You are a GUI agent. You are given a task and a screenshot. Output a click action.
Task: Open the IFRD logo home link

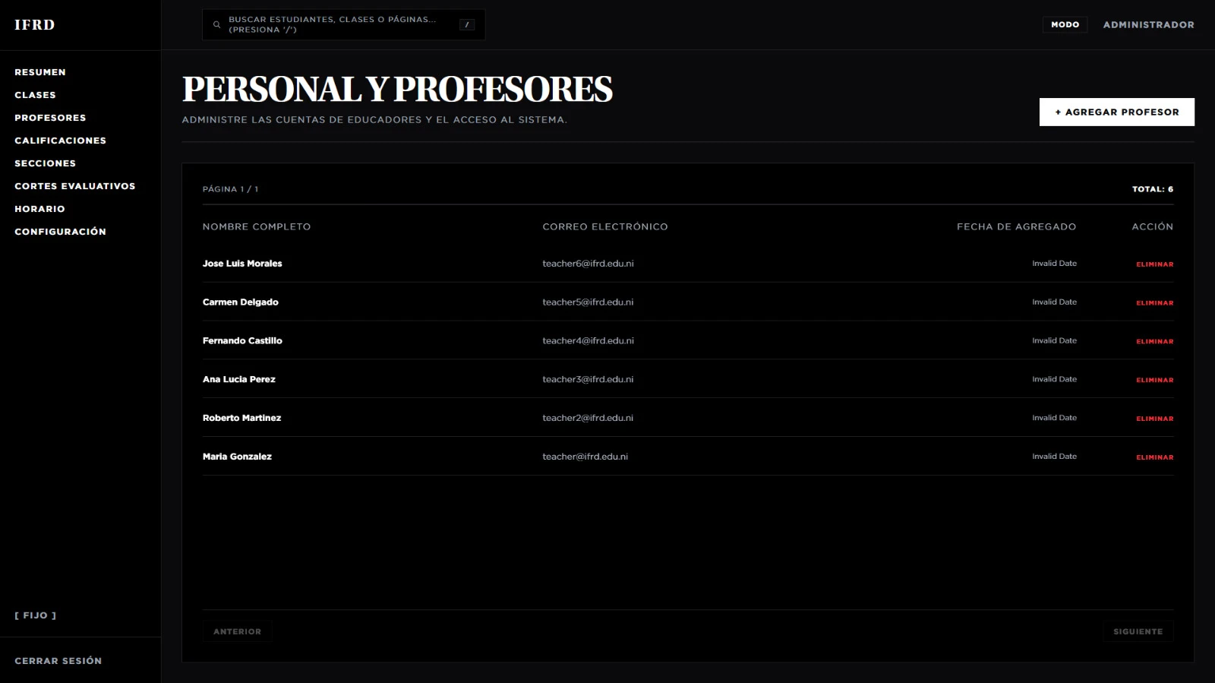pos(35,25)
